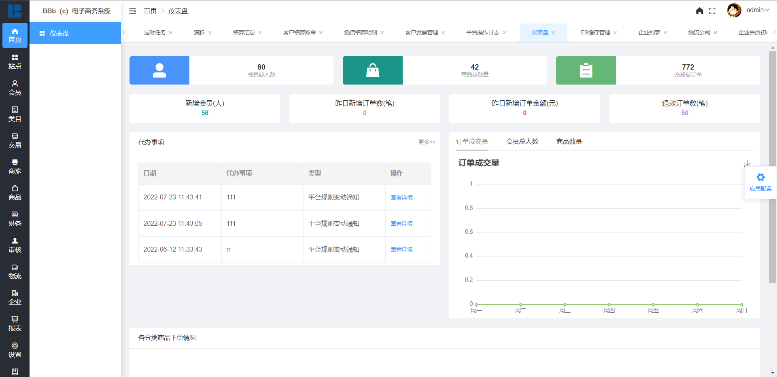This screenshot has height=377, width=777.
Task: Open the 报表 reports sidebar section
Action: point(15,324)
